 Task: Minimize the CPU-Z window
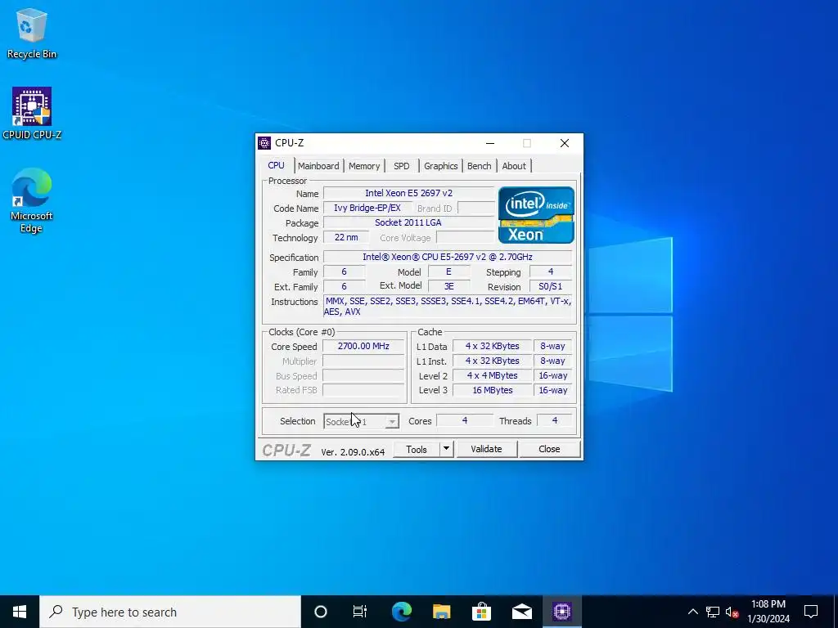[490, 143]
